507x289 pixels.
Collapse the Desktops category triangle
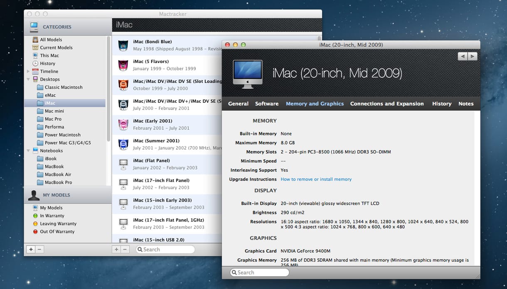28,79
